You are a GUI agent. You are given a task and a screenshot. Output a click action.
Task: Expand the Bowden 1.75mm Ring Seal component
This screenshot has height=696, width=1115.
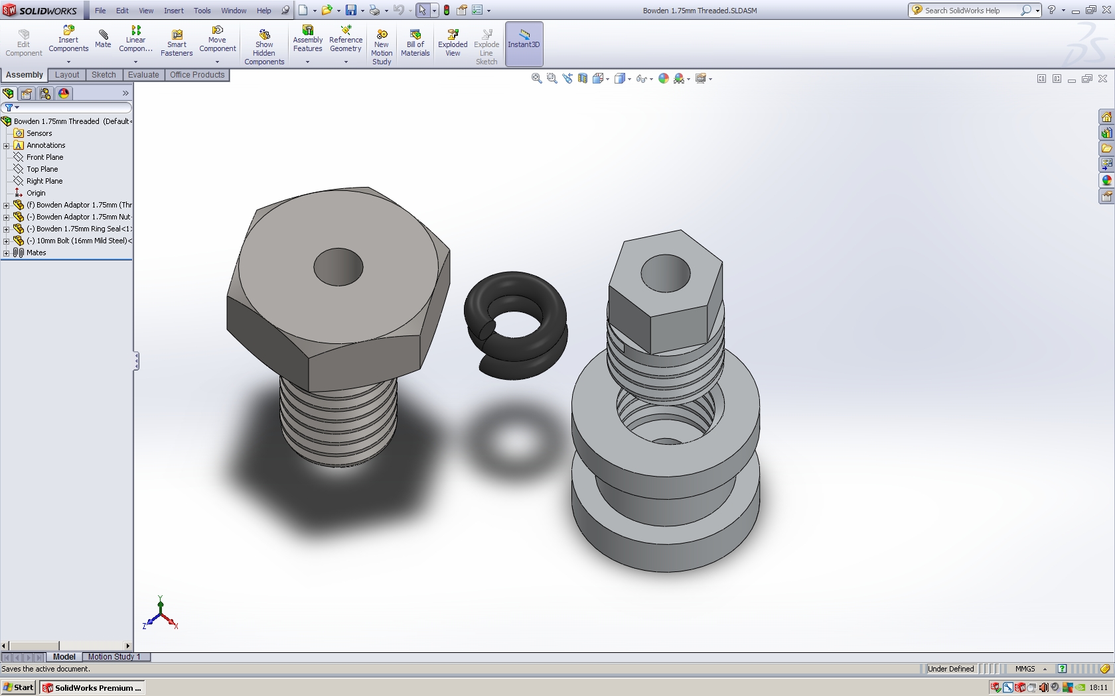pos(7,229)
